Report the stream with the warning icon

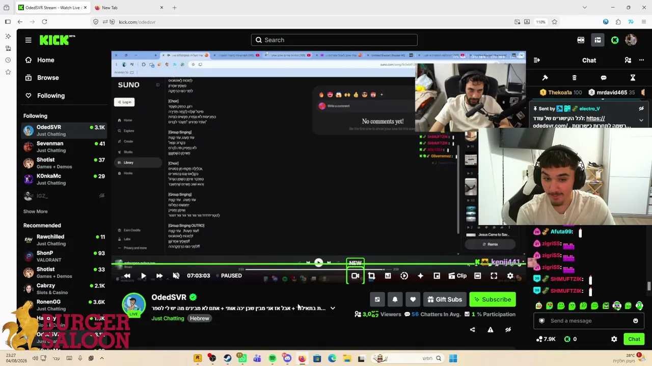490,329
